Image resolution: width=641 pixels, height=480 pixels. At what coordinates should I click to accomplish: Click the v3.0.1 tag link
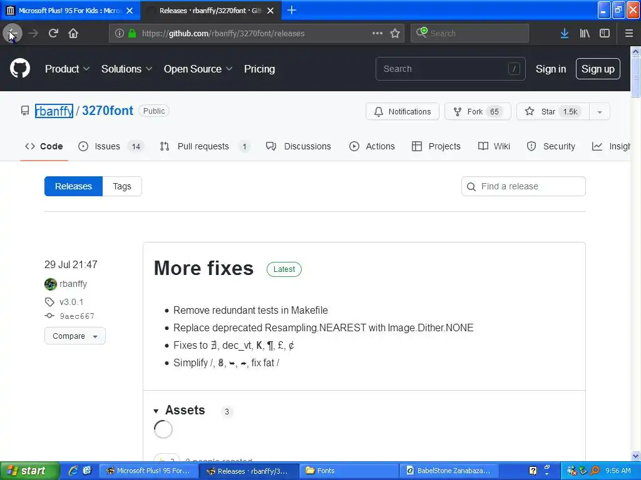[71, 302]
